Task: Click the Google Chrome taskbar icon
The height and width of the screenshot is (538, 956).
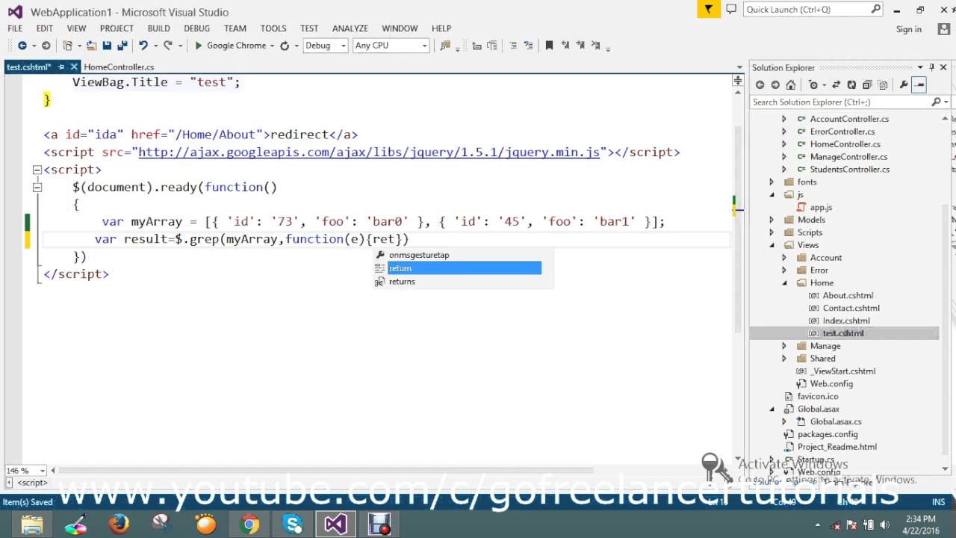Action: (x=249, y=525)
